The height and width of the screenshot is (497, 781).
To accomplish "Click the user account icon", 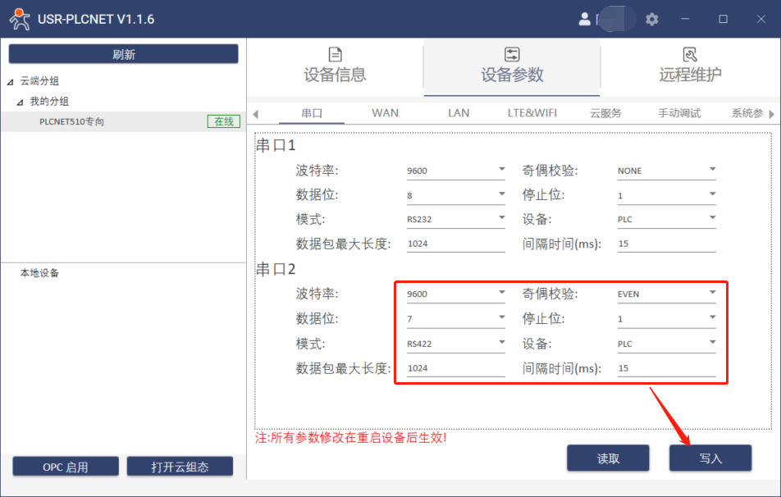I will [585, 19].
